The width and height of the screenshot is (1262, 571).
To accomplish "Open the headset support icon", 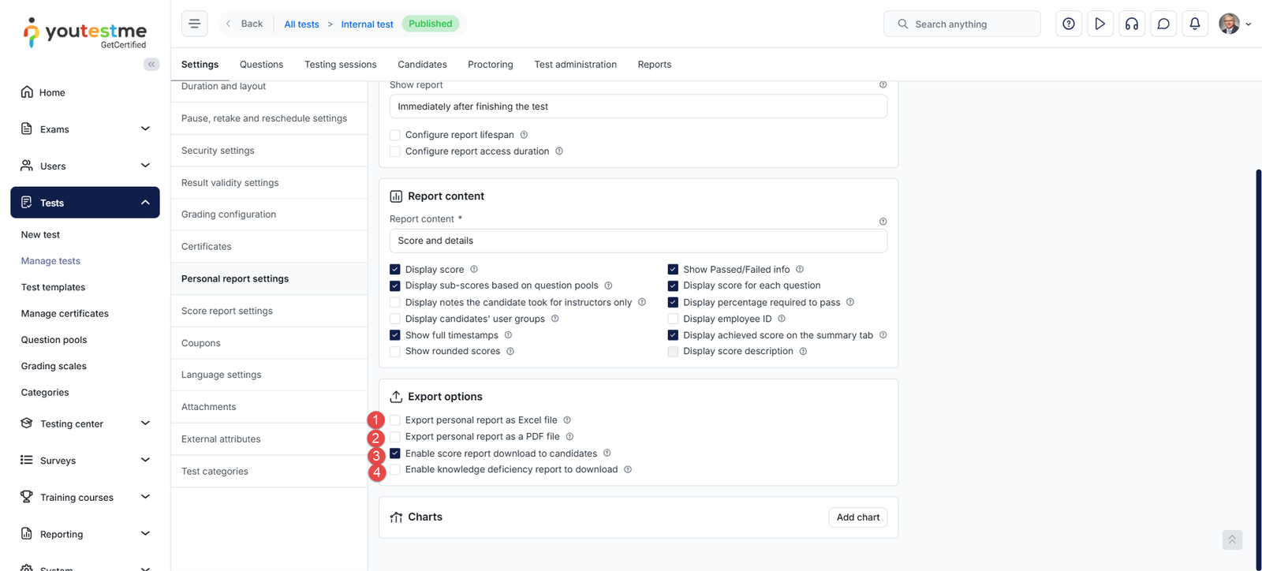I will 1131,24.
